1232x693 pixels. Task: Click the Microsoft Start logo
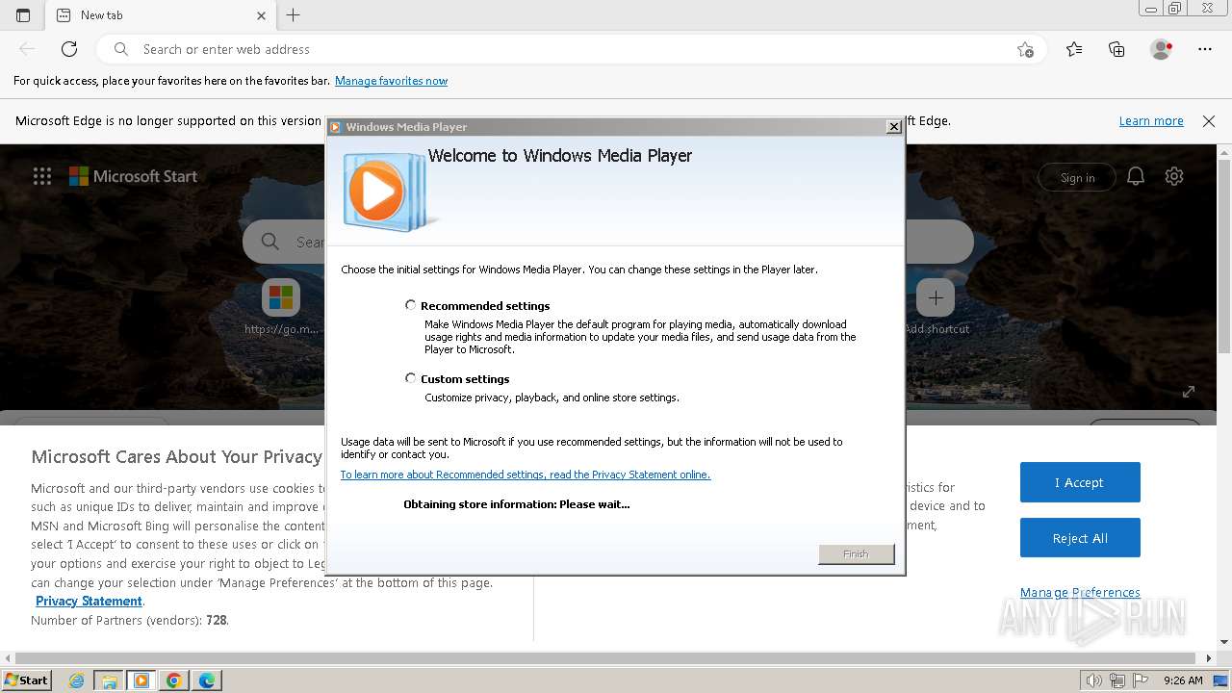click(x=133, y=176)
